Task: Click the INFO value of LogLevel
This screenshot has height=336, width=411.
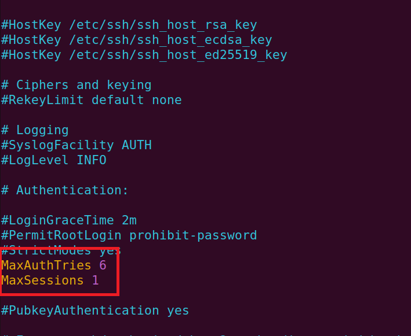Action: tap(92, 160)
